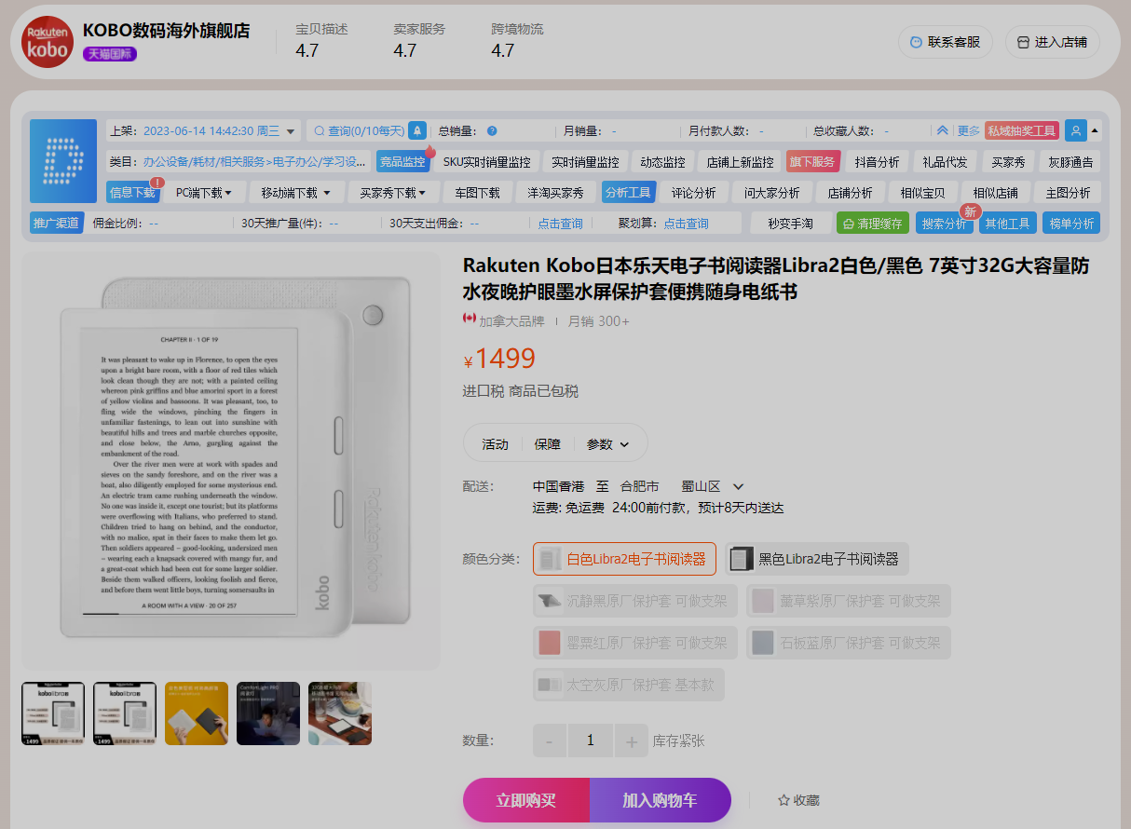
Task: Click 查询(0/10每天) button
Action: click(x=359, y=131)
